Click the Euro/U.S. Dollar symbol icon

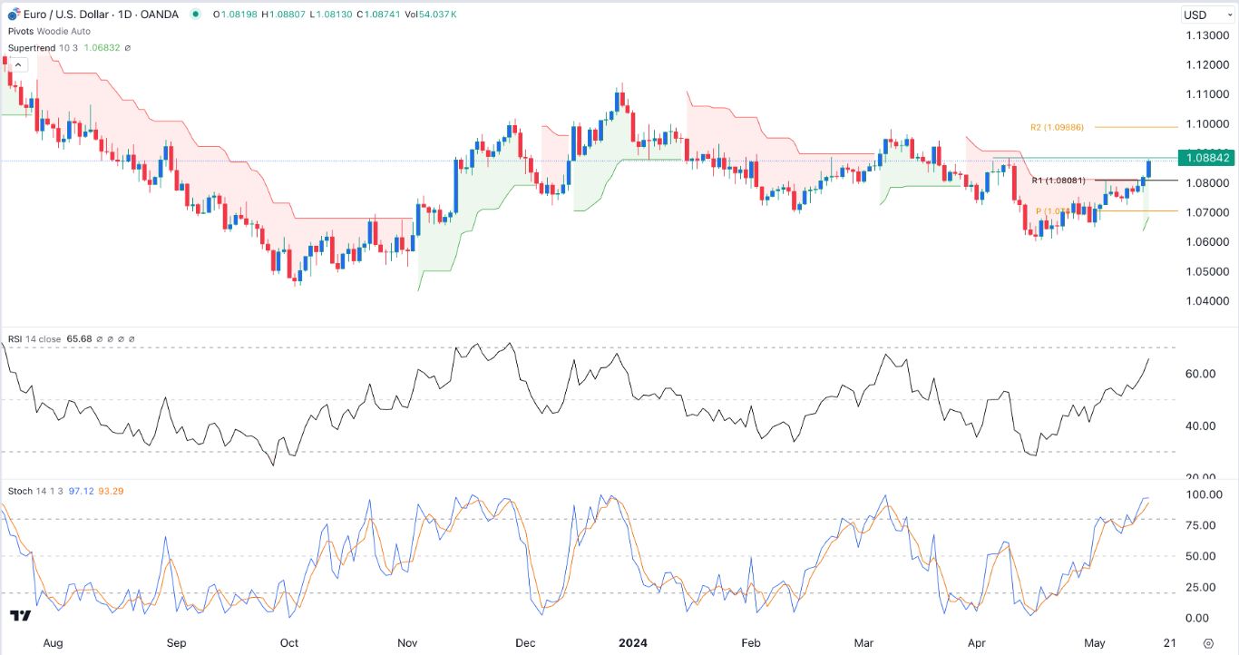click(x=14, y=15)
